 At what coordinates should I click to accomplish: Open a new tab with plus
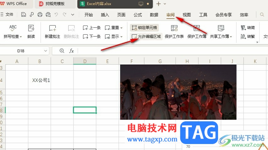(159, 4)
